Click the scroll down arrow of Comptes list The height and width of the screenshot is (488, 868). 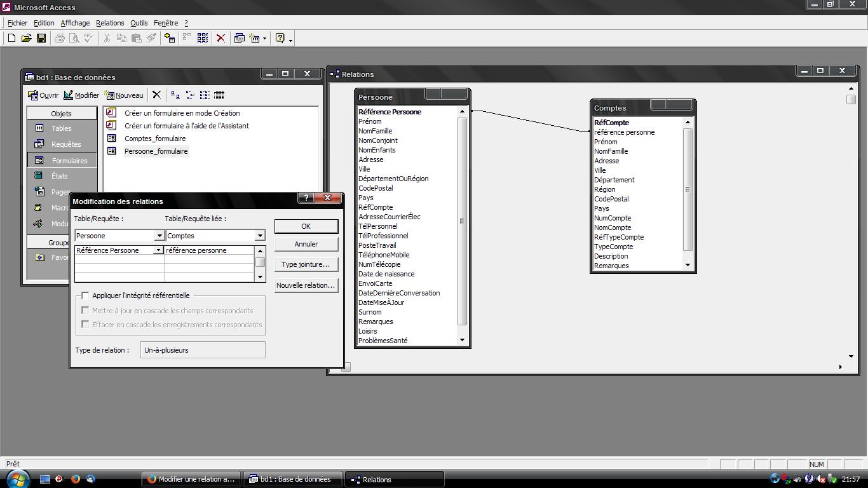coord(688,265)
